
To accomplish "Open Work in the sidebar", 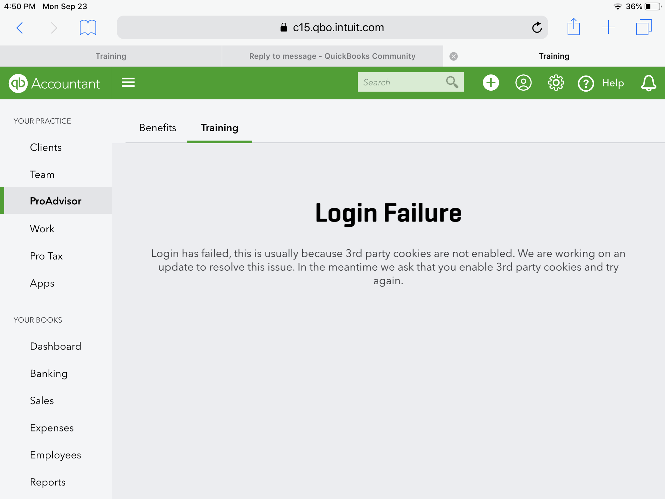I will coord(42,229).
